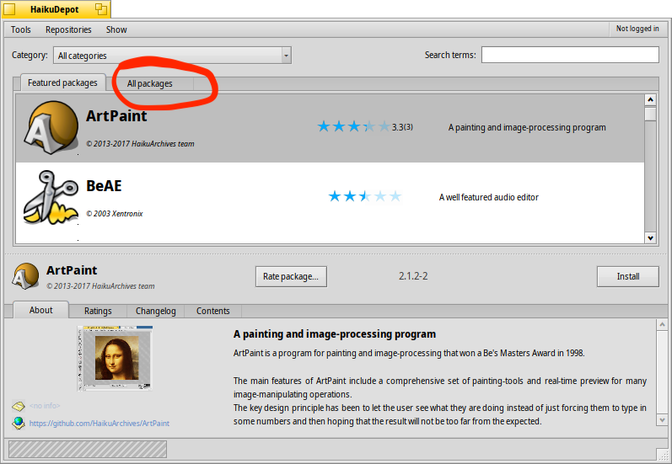Click the HaikuDepot title tab

point(56,9)
